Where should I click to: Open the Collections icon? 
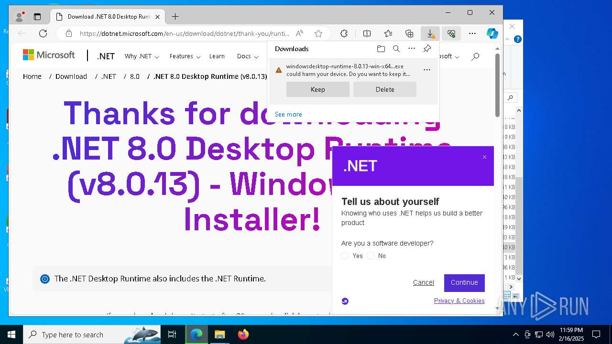[409, 33]
